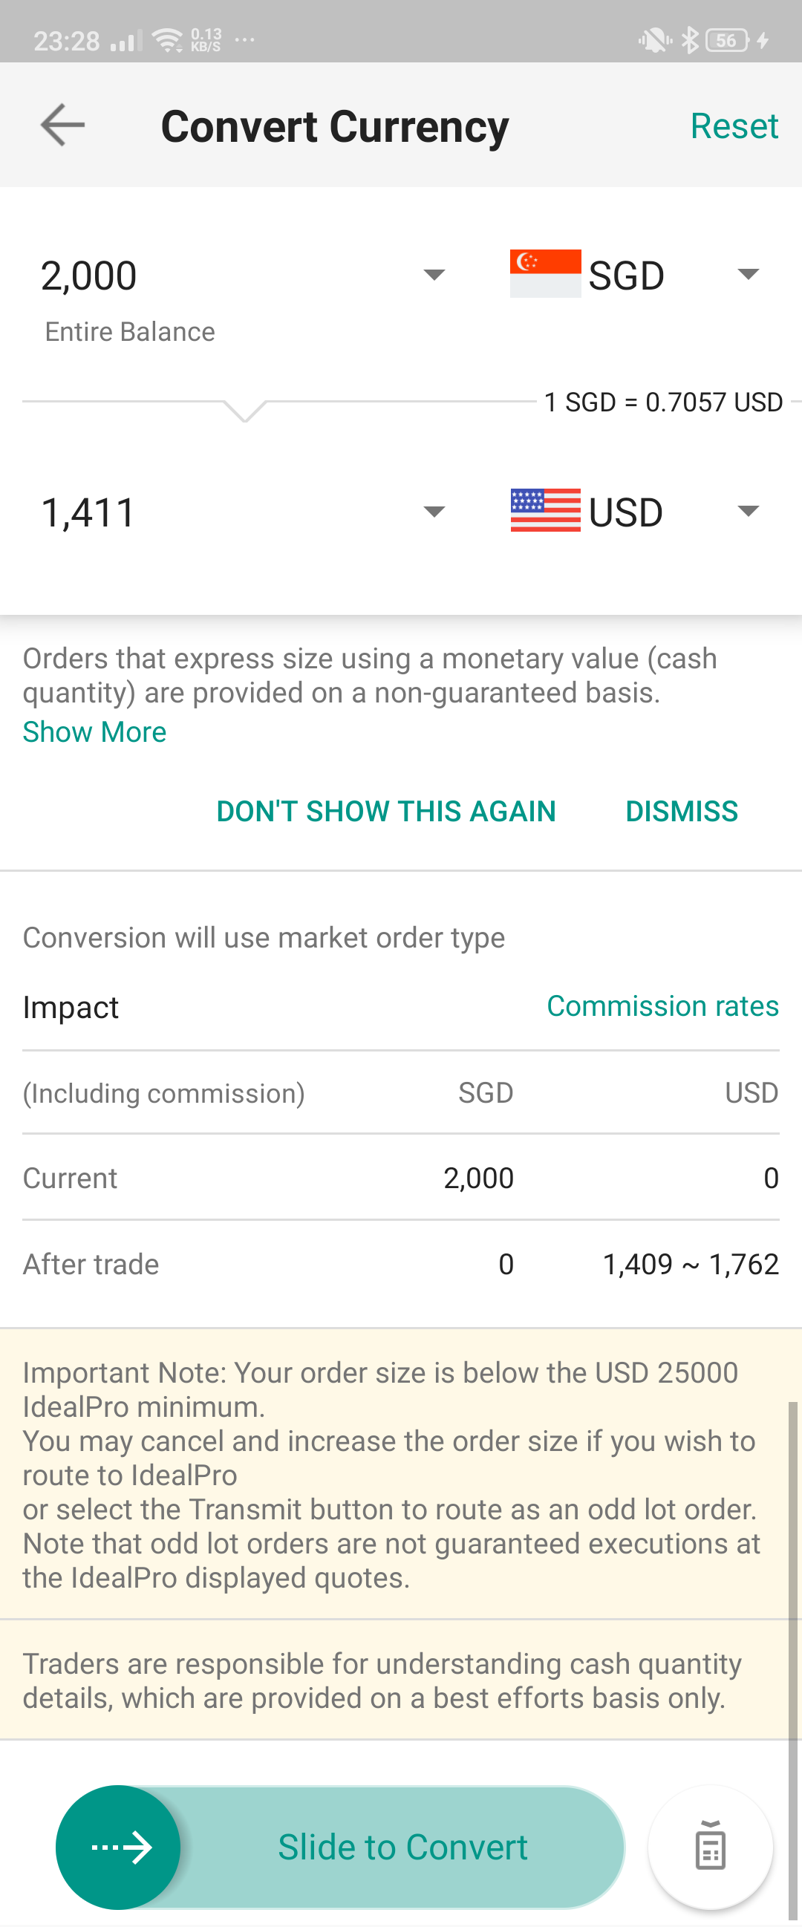Tap the Bluetooth status icon
The width and height of the screenshot is (802, 1927).
(x=690, y=39)
